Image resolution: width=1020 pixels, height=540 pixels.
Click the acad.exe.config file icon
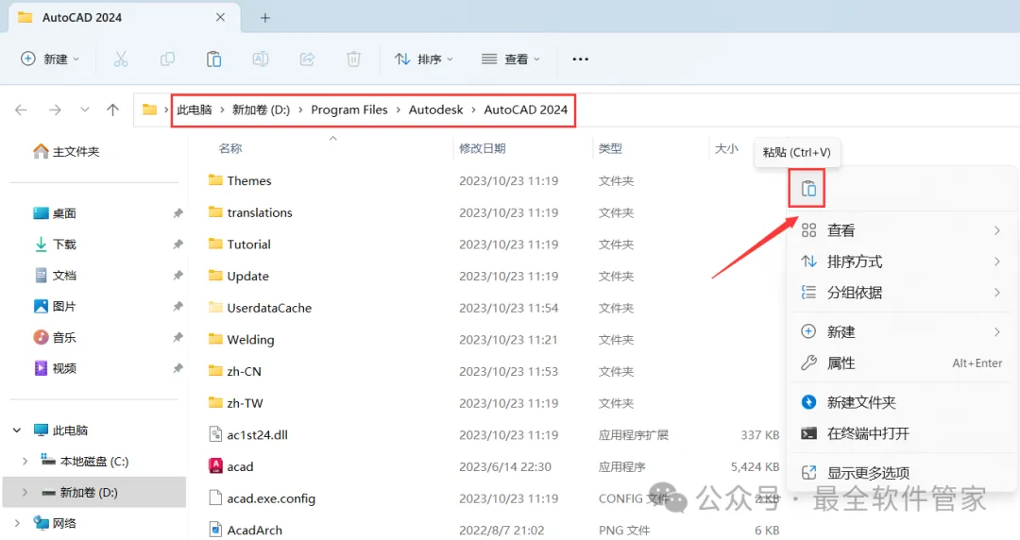click(215, 498)
